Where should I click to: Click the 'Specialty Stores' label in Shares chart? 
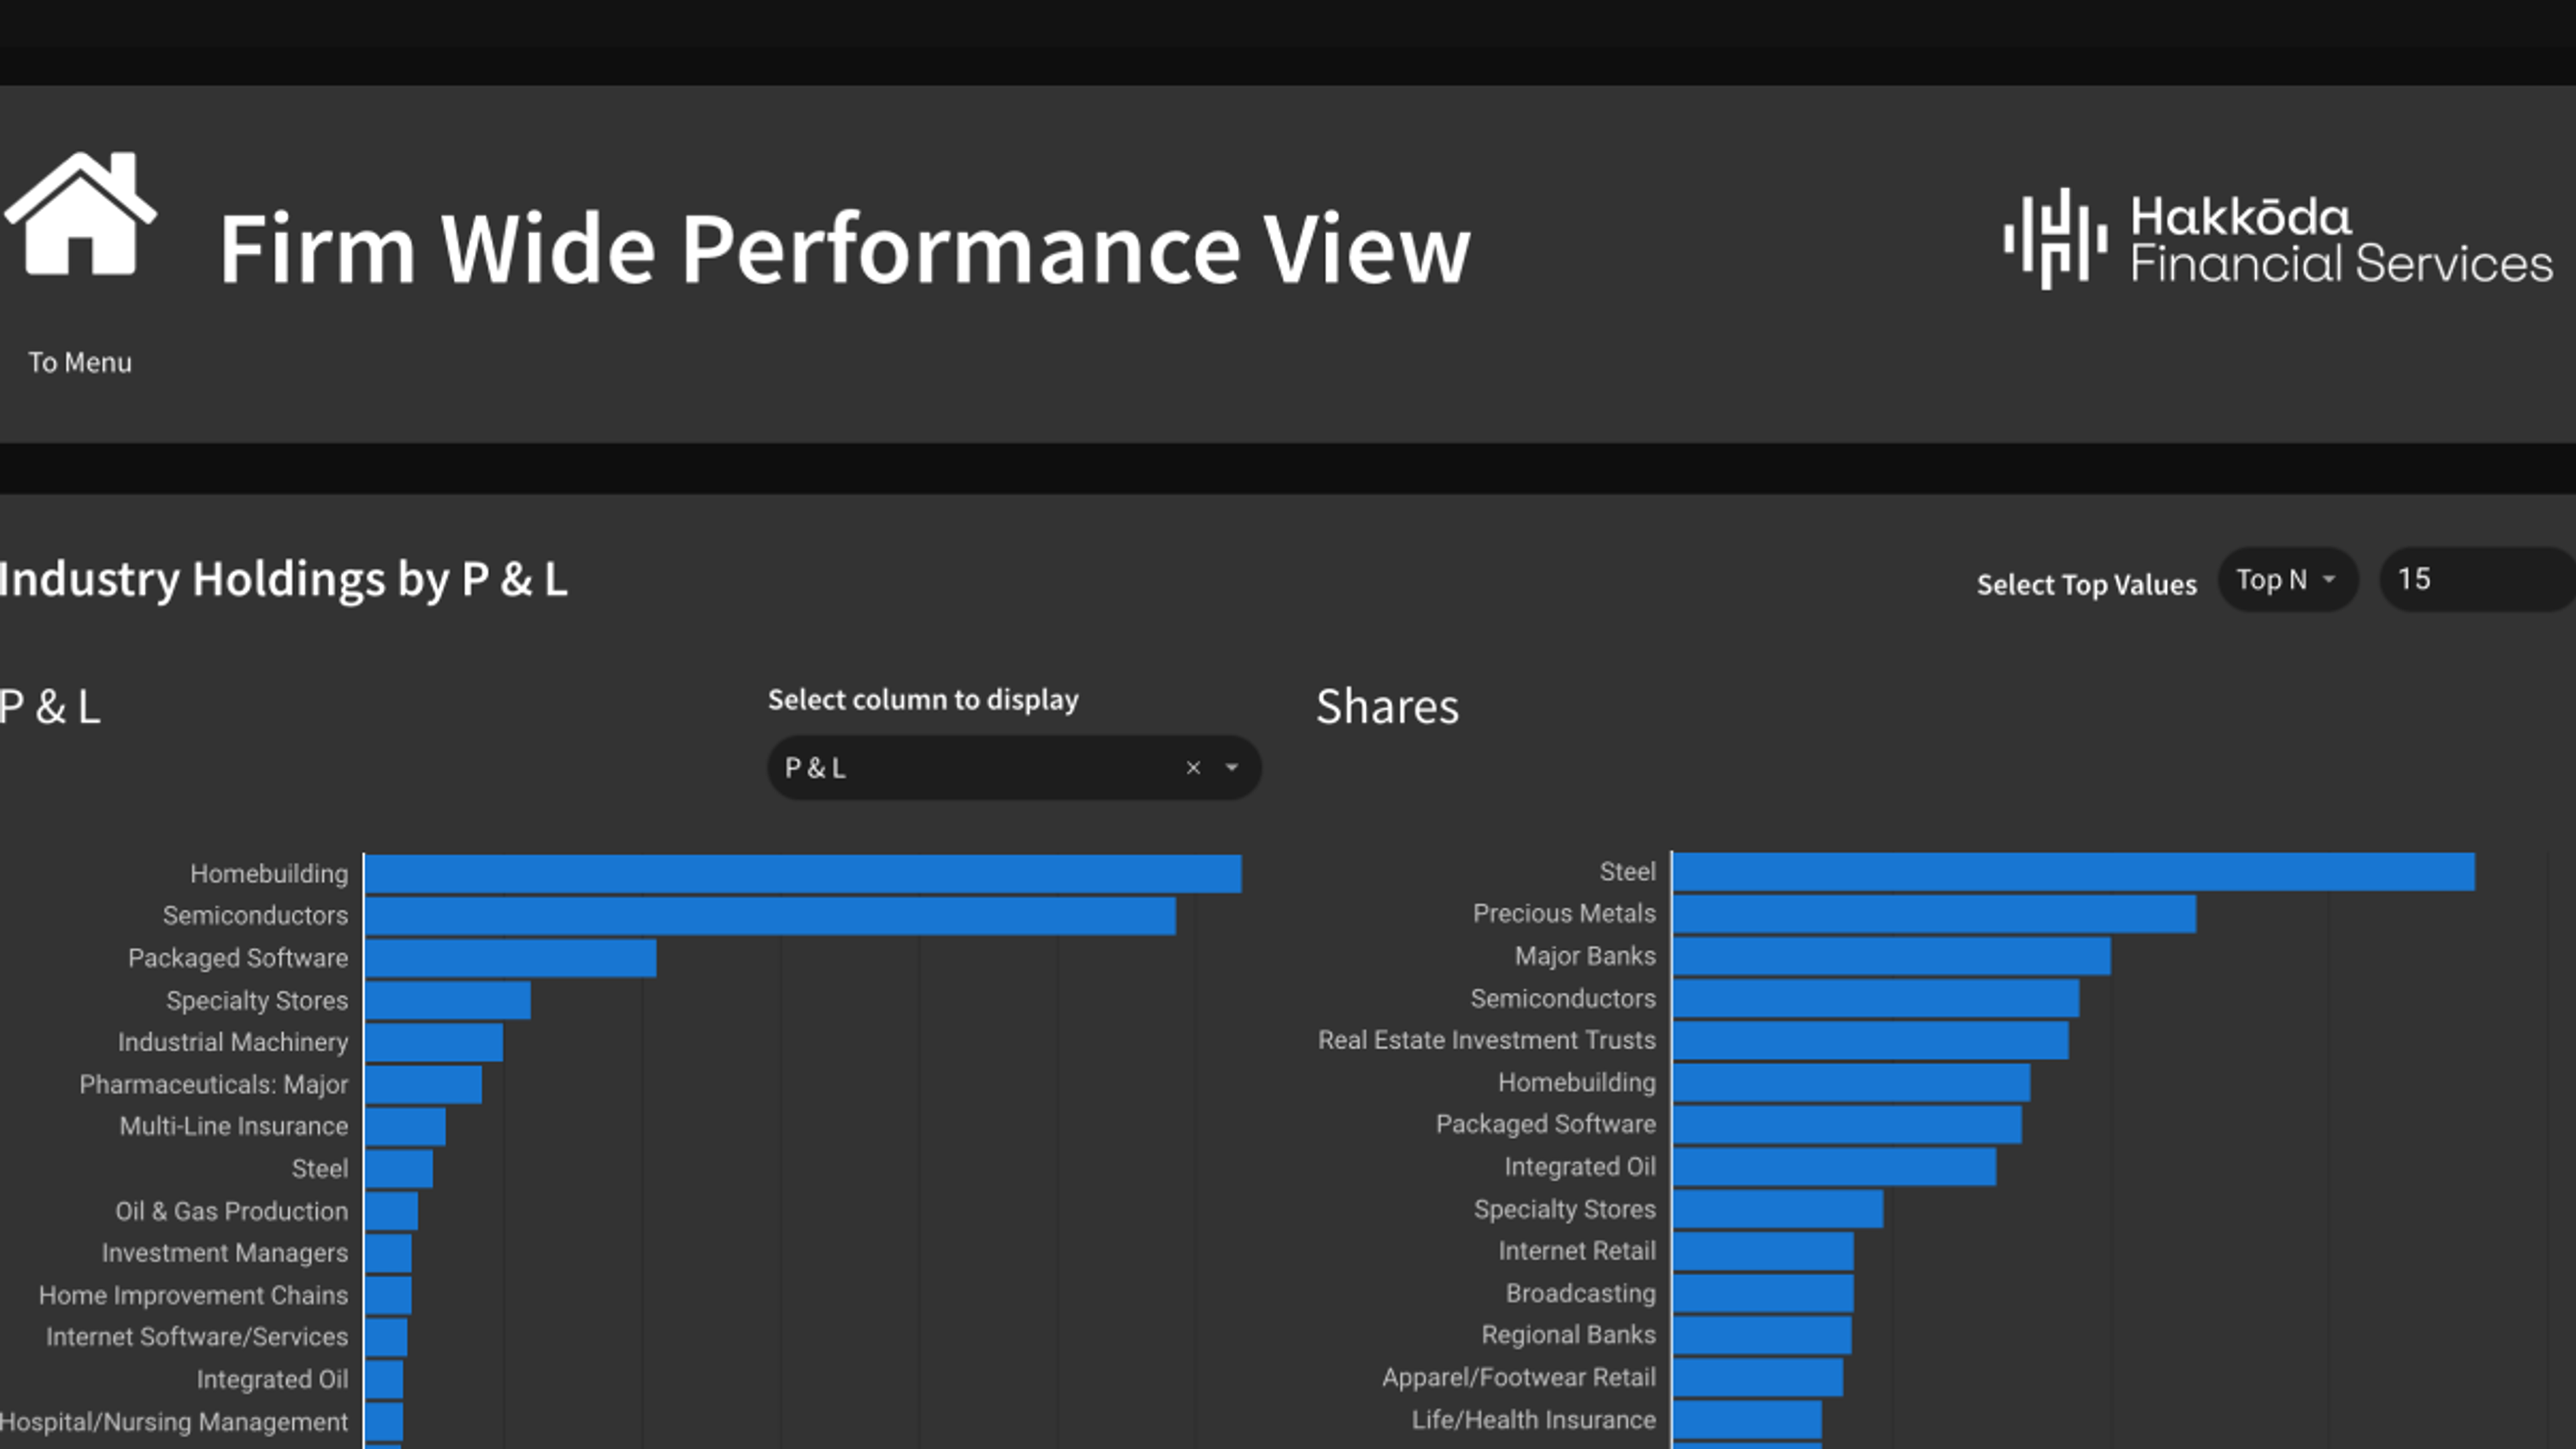[x=1565, y=1209]
